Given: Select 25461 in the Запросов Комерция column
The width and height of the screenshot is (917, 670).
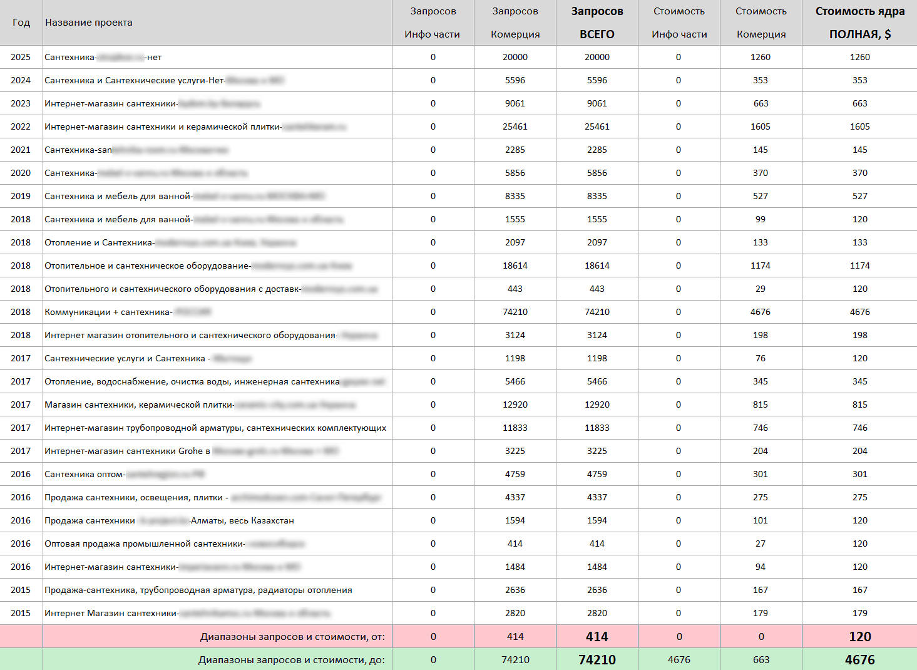Looking at the screenshot, I should coord(515,126).
